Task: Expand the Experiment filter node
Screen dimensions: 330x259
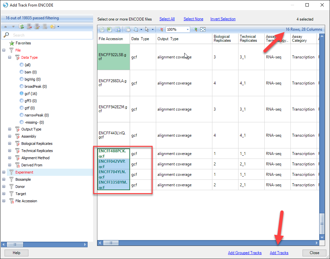Action: [x=4, y=172]
